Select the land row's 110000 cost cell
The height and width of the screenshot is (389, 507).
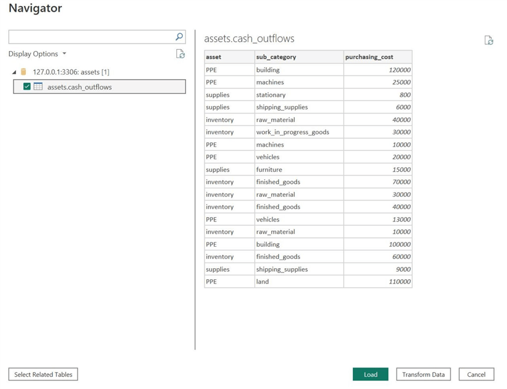377,282
